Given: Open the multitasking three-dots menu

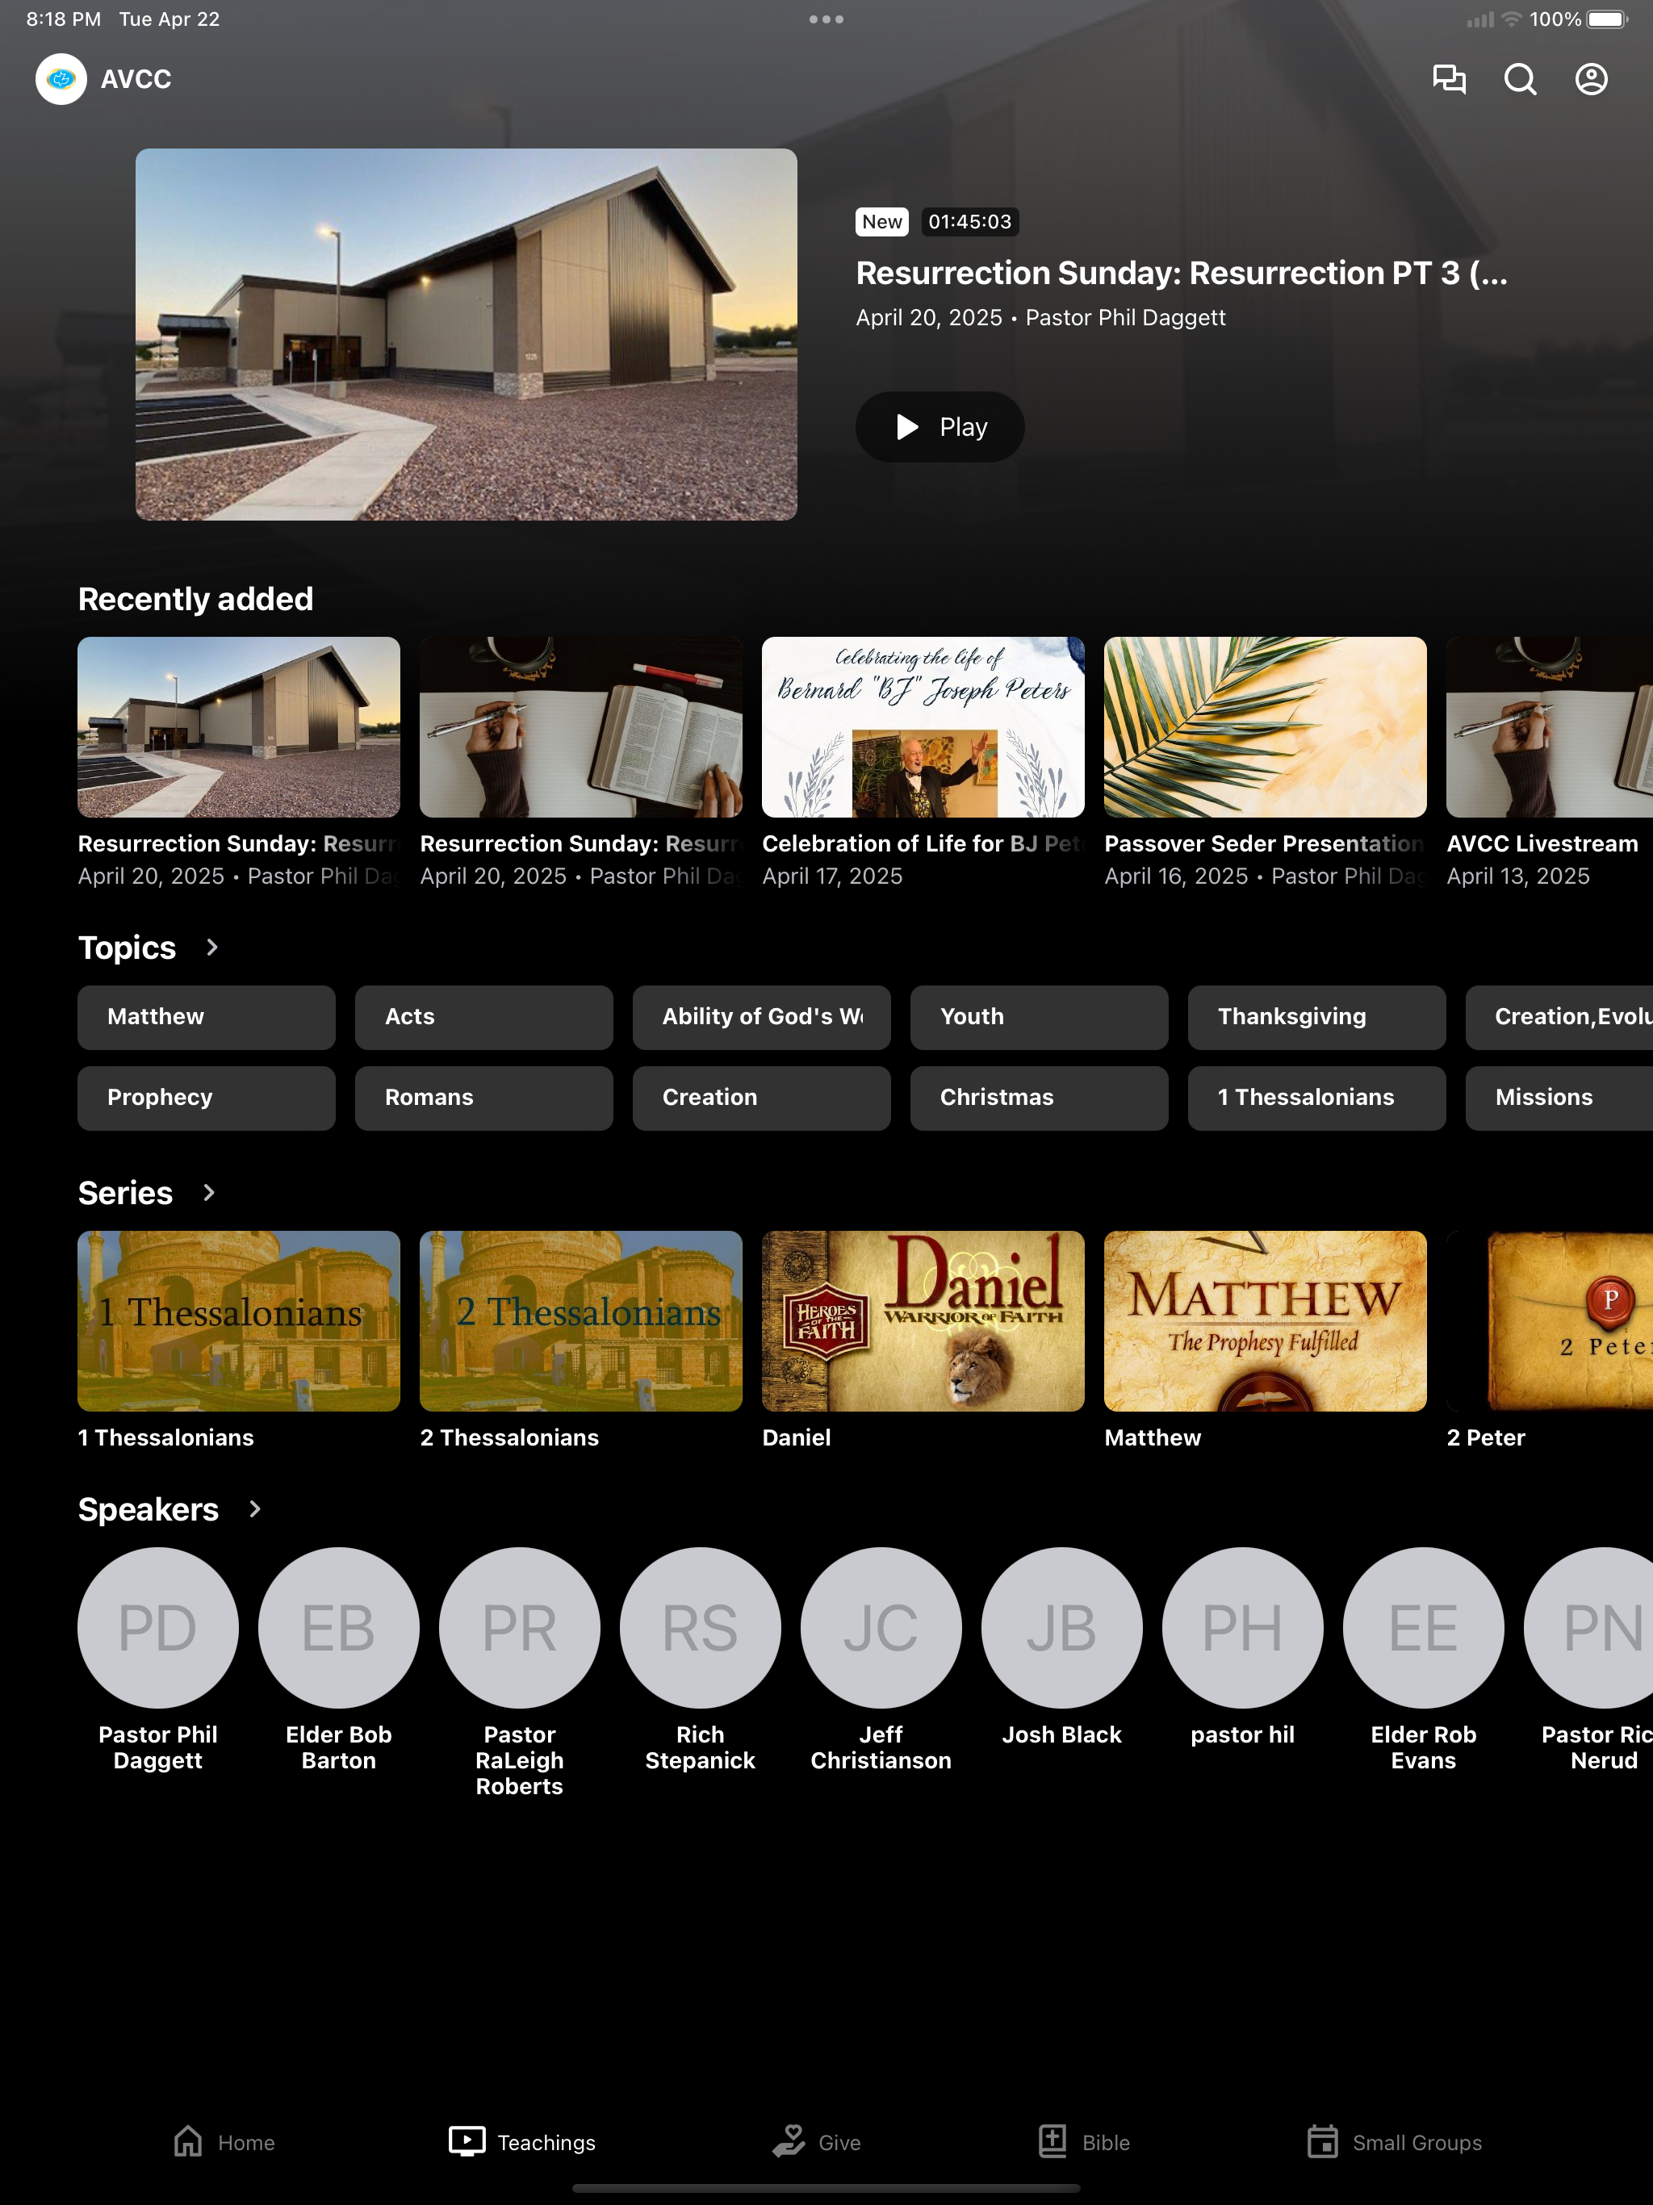Looking at the screenshot, I should (x=826, y=19).
